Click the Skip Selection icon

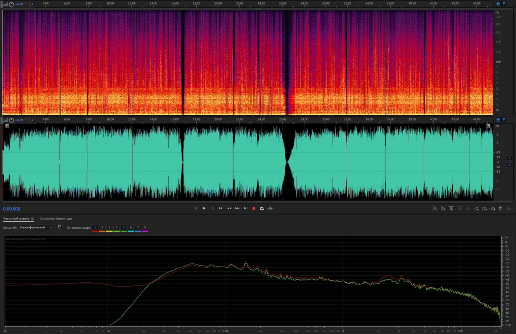(x=270, y=209)
